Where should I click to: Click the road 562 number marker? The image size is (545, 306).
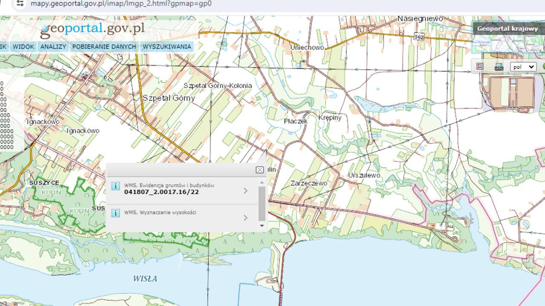point(418,37)
